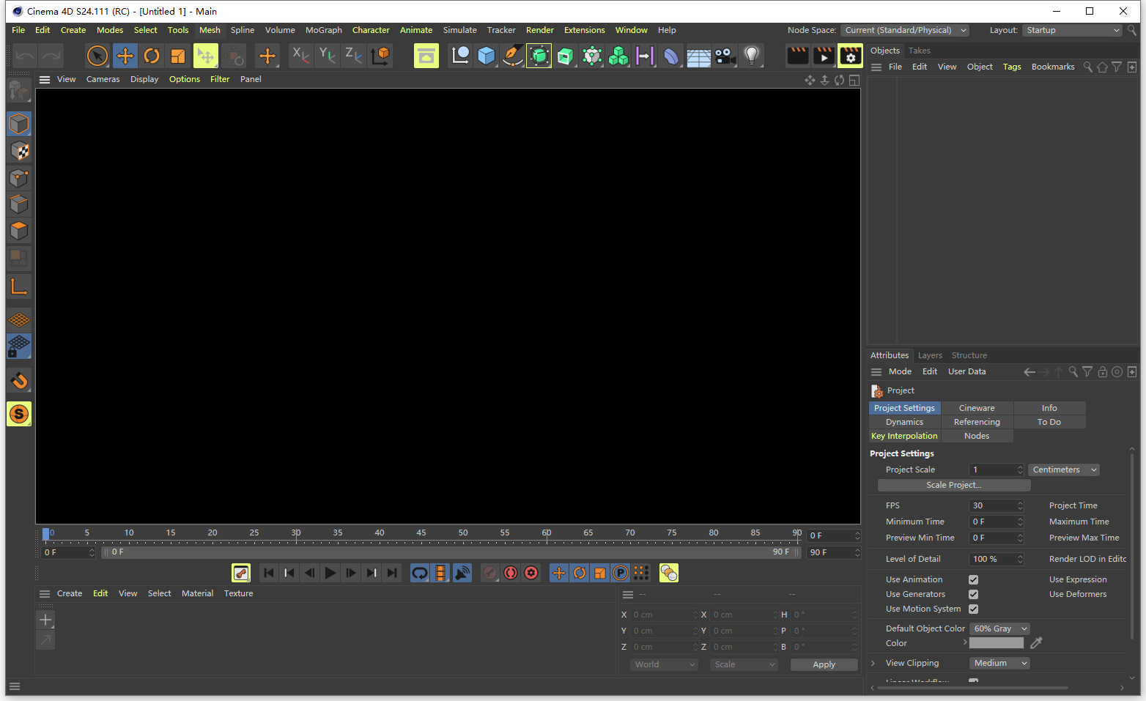Open the Deformer (Bend) icon
This screenshot has width=1146, height=701.
click(671, 56)
